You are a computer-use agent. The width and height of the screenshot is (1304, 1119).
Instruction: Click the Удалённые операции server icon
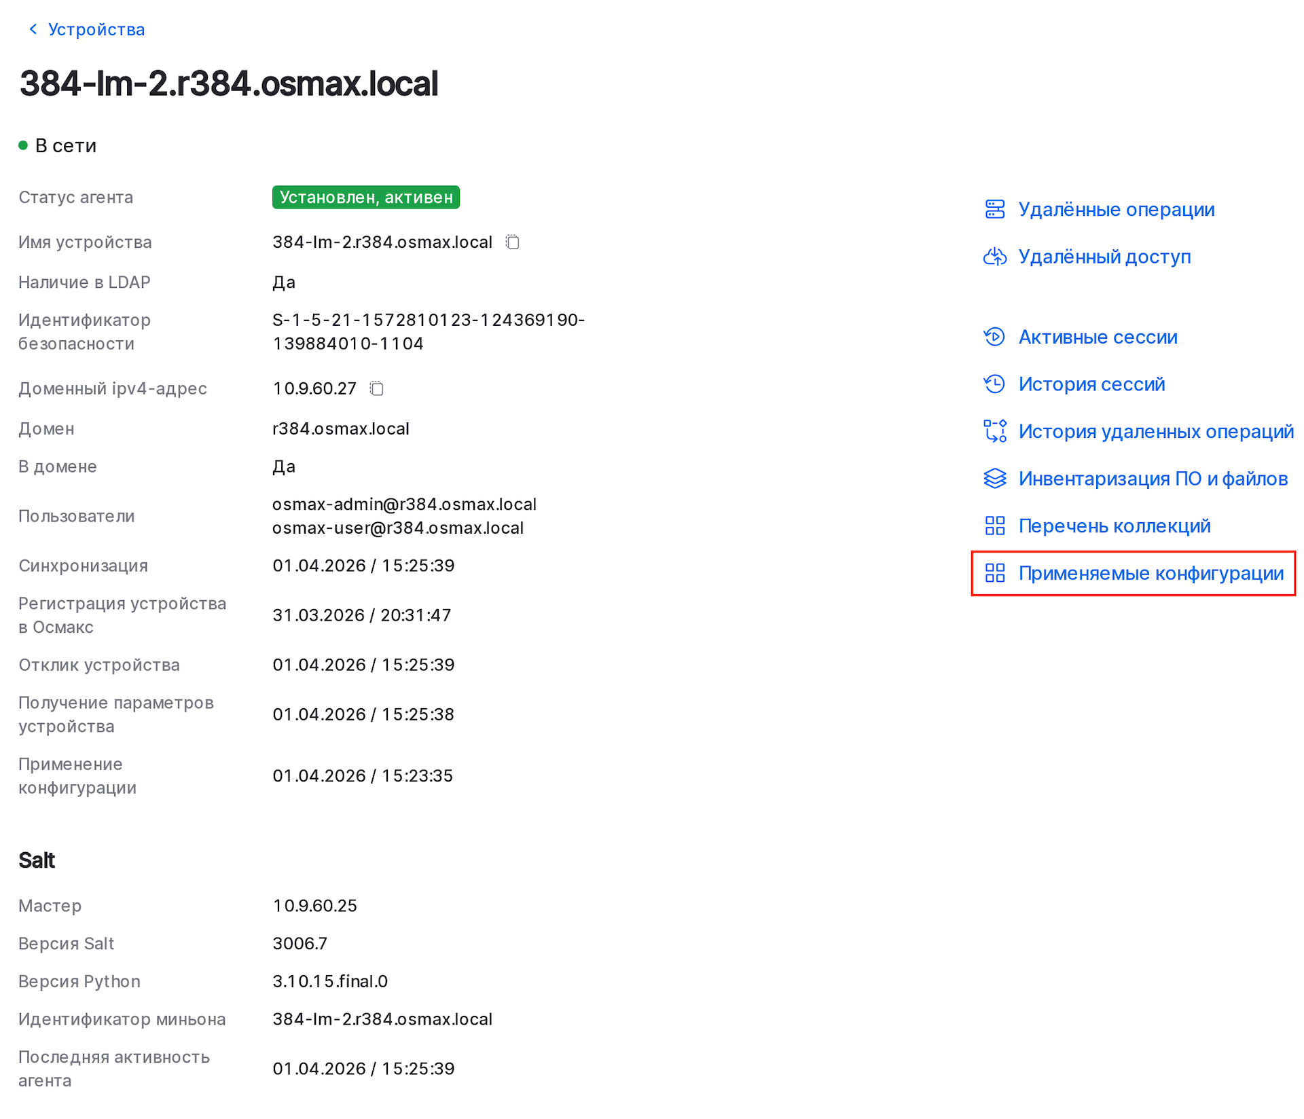click(x=995, y=209)
